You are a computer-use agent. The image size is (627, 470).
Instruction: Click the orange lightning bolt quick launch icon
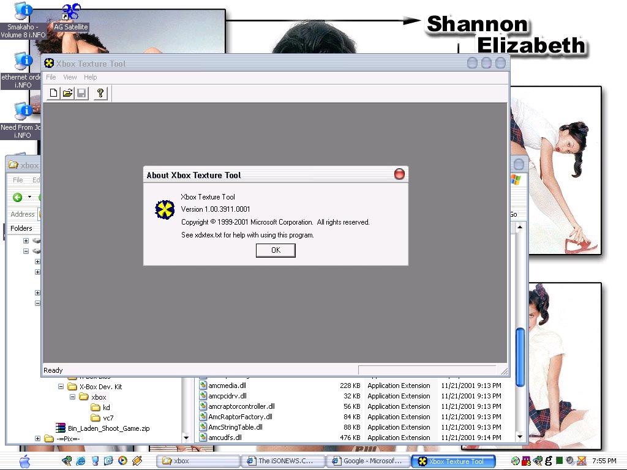click(x=137, y=461)
